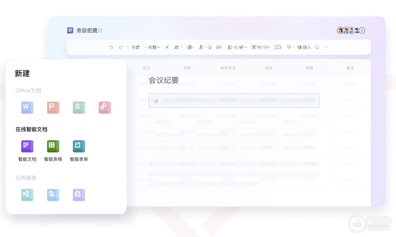Undo the last action in the toolbar
Screen dimensions: 396x237
111,47
